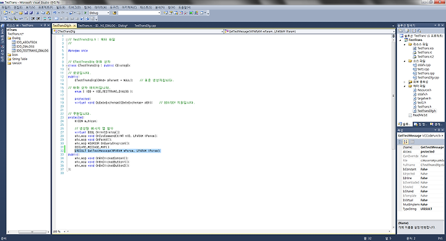Select IDD_DIALOG1 in Resource View

click(x=25, y=46)
